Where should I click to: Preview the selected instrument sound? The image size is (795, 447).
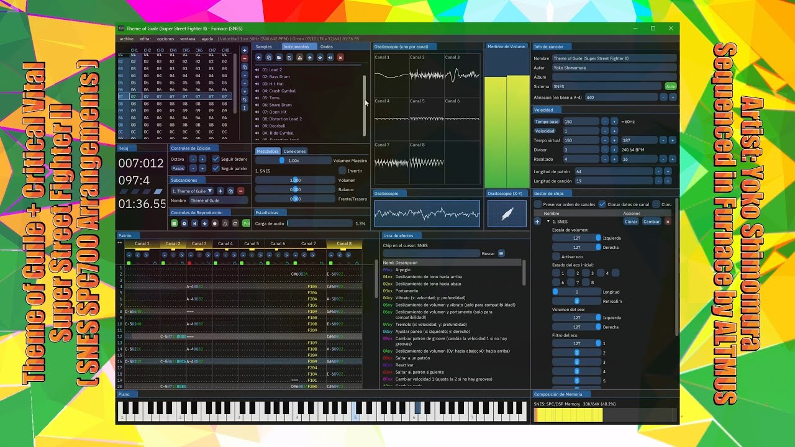coord(330,57)
